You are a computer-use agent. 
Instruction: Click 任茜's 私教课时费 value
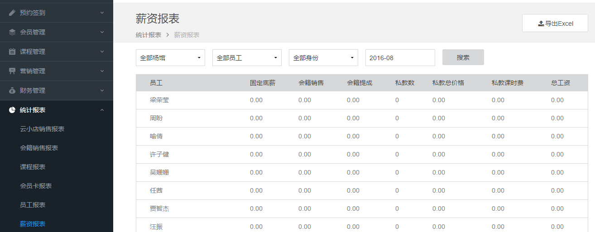coord(498,190)
